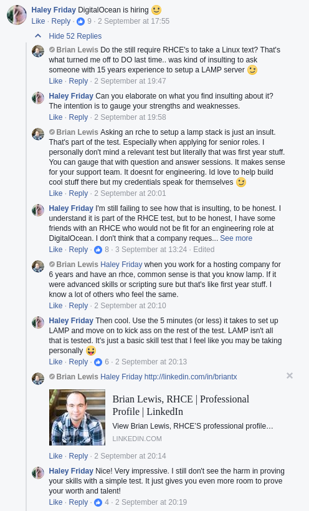Click Haley Friday's avatar on the top comment
The height and width of the screenshot is (511, 309).
point(17,15)
